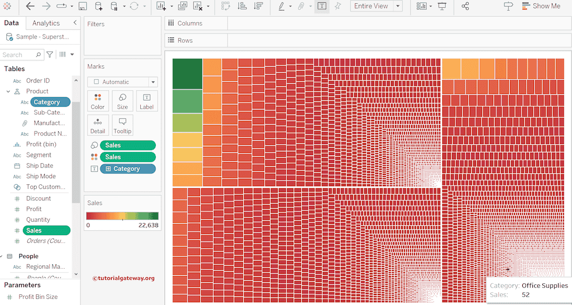
Task: Collapse the Product hierarchy
Action: [8, 91]
